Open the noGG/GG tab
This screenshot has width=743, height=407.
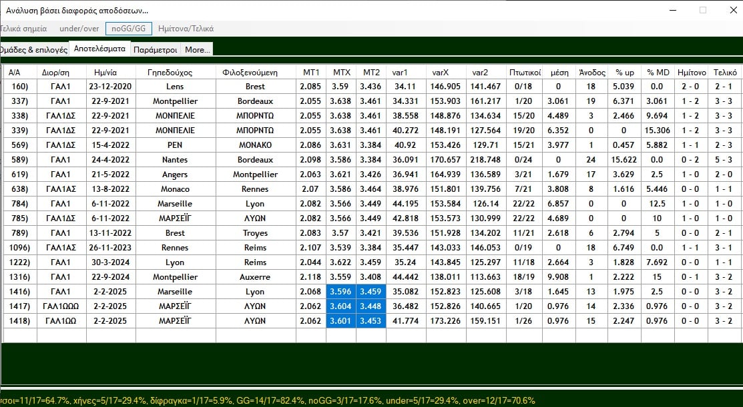129,29
